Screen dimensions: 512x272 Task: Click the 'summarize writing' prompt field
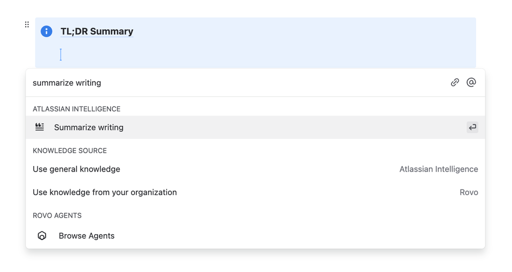click(x=205, y=83)
